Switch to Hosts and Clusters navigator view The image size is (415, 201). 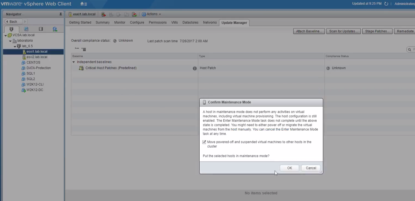pos(12,29)
